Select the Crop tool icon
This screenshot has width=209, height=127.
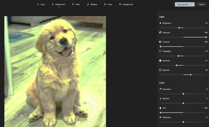pos(38,4)
